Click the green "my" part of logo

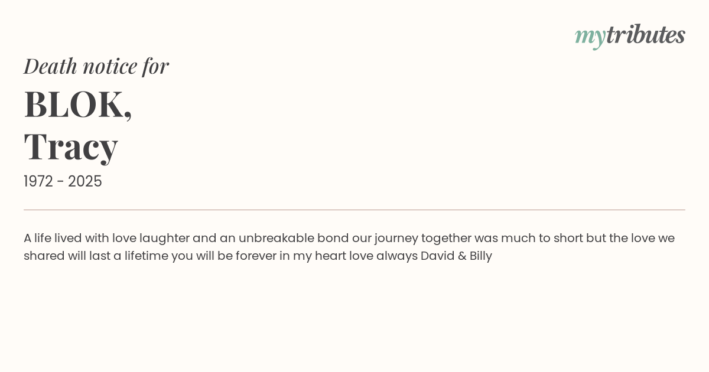(x=590, y=37)
